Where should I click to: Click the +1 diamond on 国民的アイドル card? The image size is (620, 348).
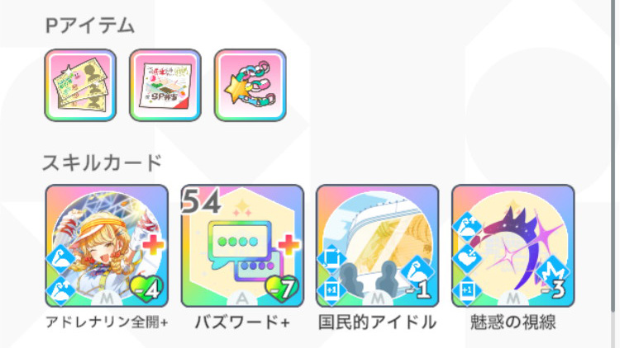point(331,291)
